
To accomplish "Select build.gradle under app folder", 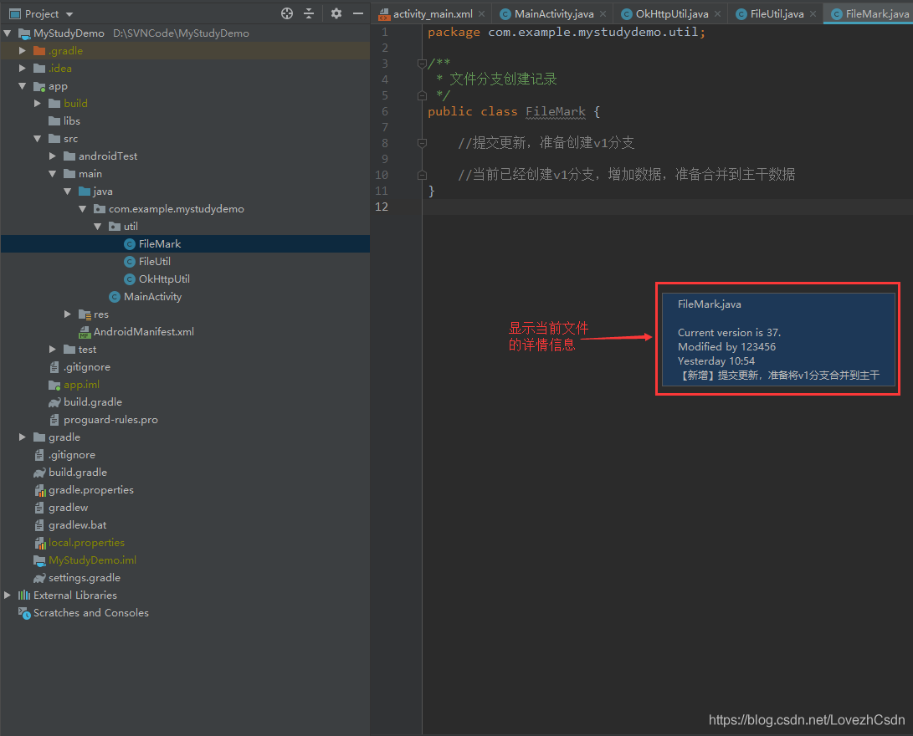I will click(x=93, y=402).
